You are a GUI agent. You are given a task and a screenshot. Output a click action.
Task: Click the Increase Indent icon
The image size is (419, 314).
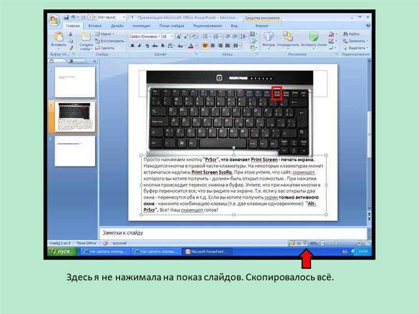click(x=235, y=37)
